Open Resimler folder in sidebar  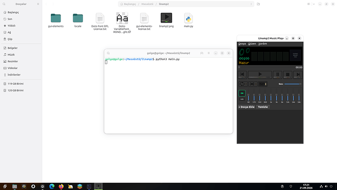21,61
